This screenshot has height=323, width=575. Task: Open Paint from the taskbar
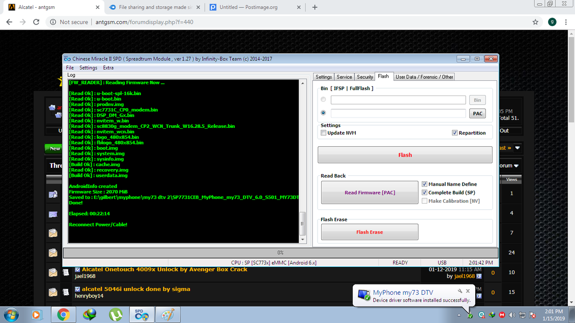pyautogui.click(x=168, y=314)
